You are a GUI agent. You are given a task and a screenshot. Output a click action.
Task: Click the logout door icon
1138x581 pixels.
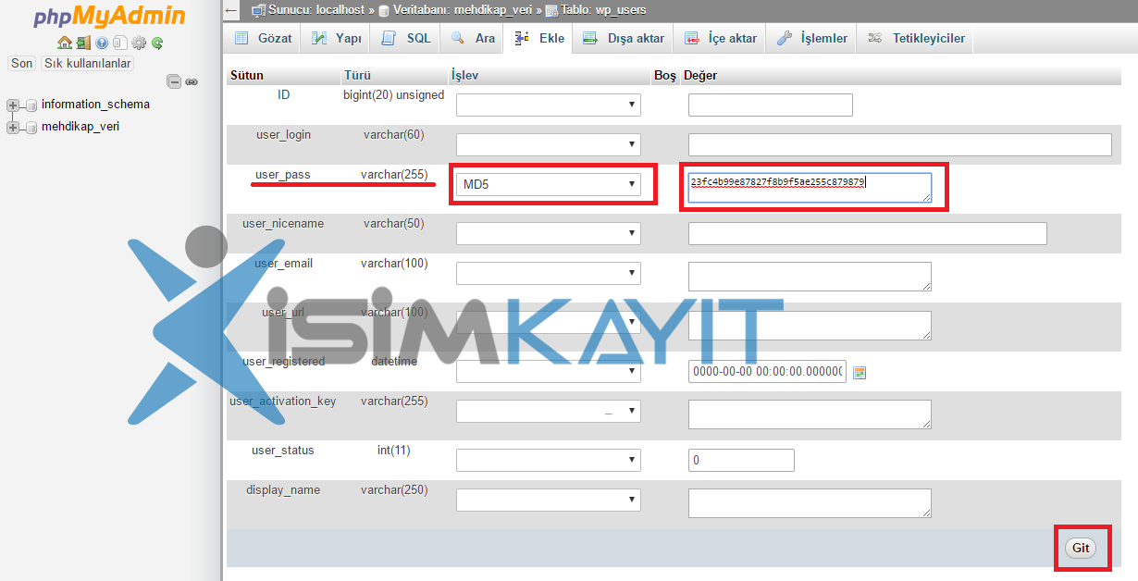[x=83, y=43]
